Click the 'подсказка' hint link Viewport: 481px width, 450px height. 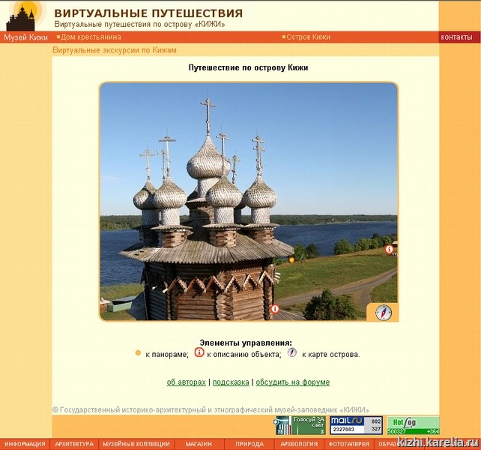point(231,382)
